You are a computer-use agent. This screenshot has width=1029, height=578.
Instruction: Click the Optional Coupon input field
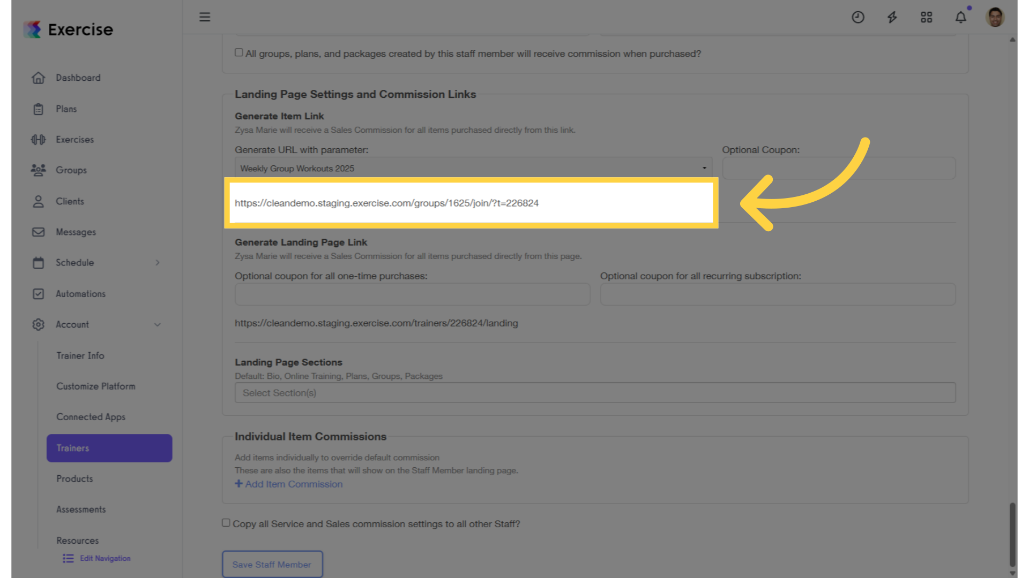coord(839,168)
